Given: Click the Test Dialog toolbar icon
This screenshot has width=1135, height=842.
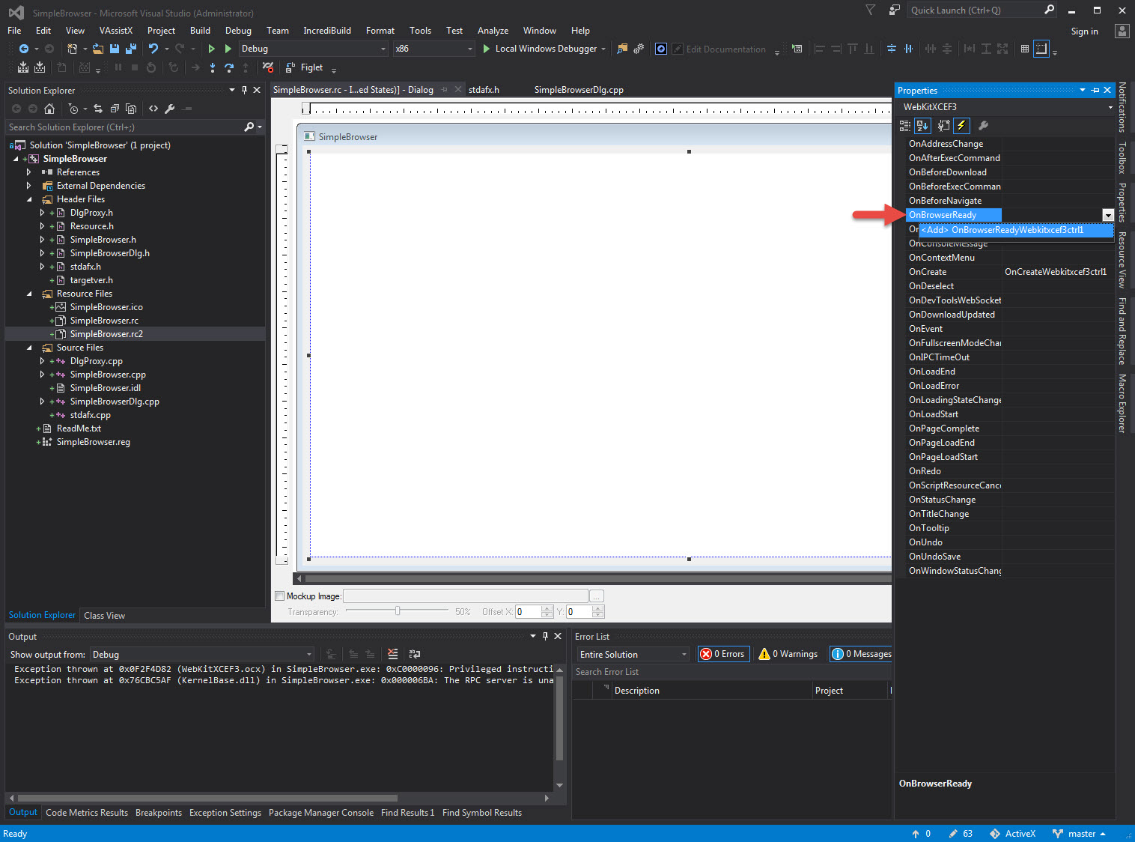Looking at the screenshot, I should point(797,49).
